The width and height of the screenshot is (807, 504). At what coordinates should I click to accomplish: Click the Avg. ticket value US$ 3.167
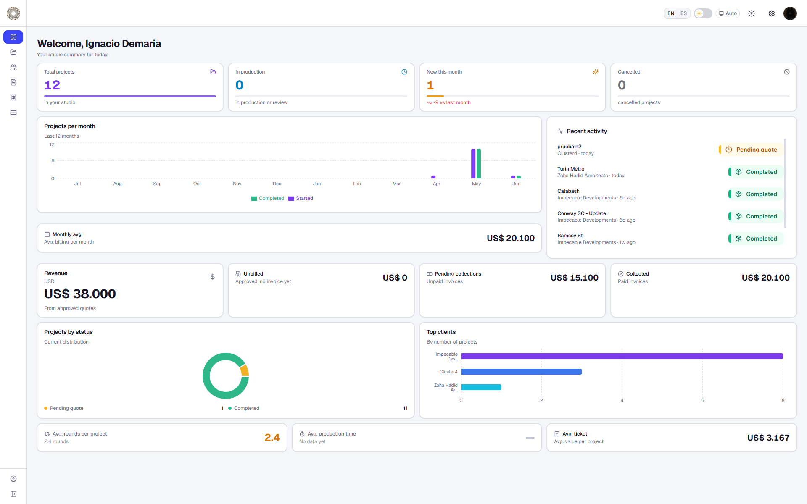pos(768,438)
